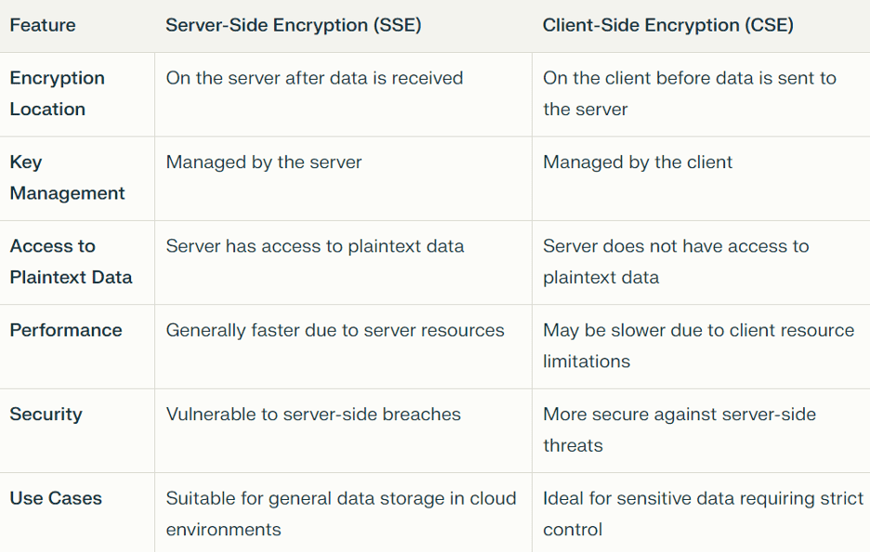Select the Security row label
This screenshot has width=870, height=552.
point(46,414)
